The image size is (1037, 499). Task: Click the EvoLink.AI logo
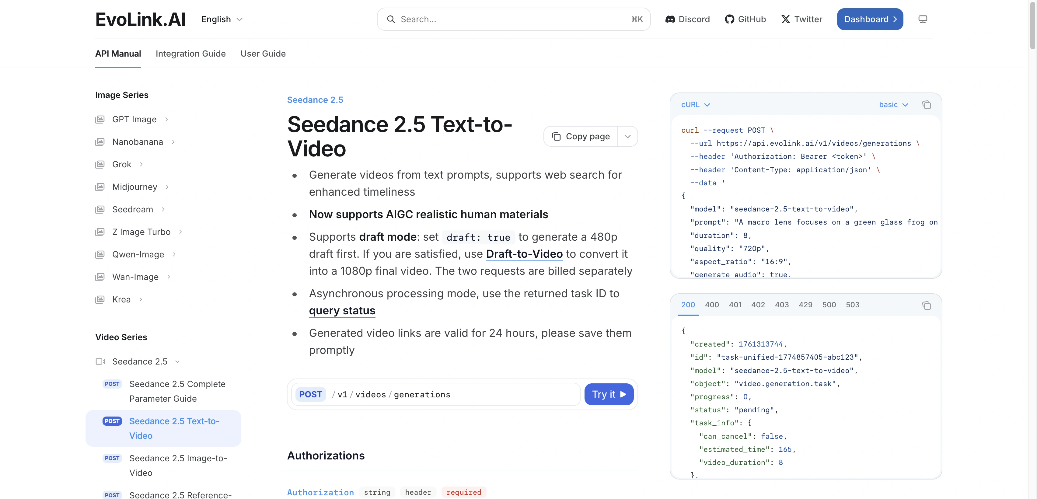[140, 19]
